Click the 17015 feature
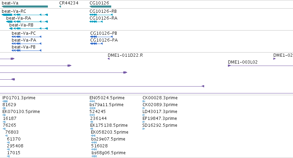Viewport: 293px width, 158px height. click(8, 156)
